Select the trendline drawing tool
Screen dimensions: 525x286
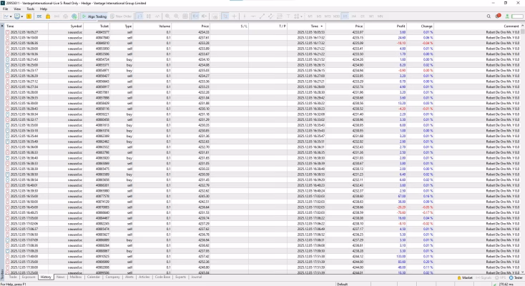pos(262,16)
